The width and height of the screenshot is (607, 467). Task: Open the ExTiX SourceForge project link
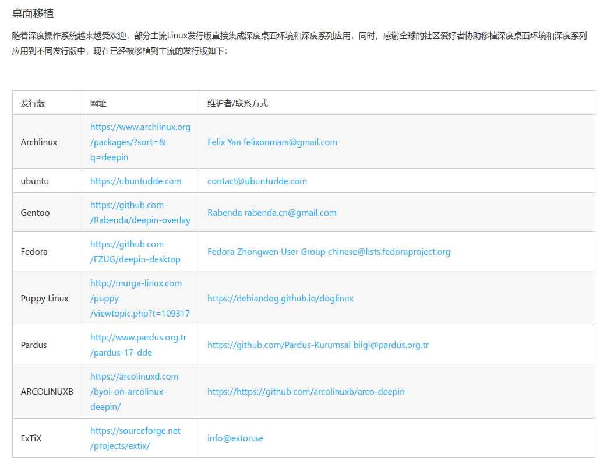click(x=136, y=438)
